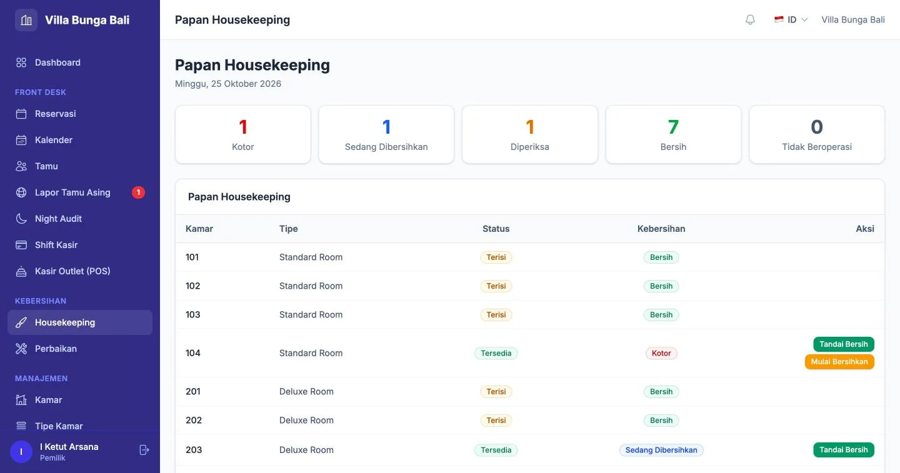
Task: Select the Sedang Dibersihkan summary card
Action: click(x=386, y=134)
